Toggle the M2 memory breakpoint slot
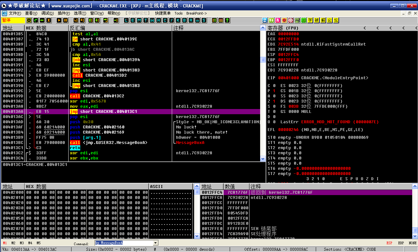 (13, 243)
